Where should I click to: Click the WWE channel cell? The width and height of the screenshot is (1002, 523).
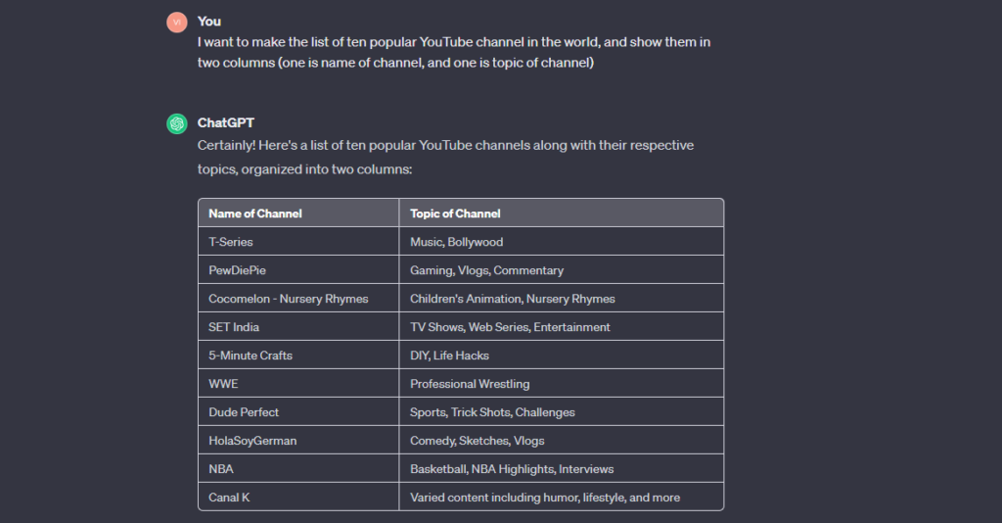coord(223,384)
